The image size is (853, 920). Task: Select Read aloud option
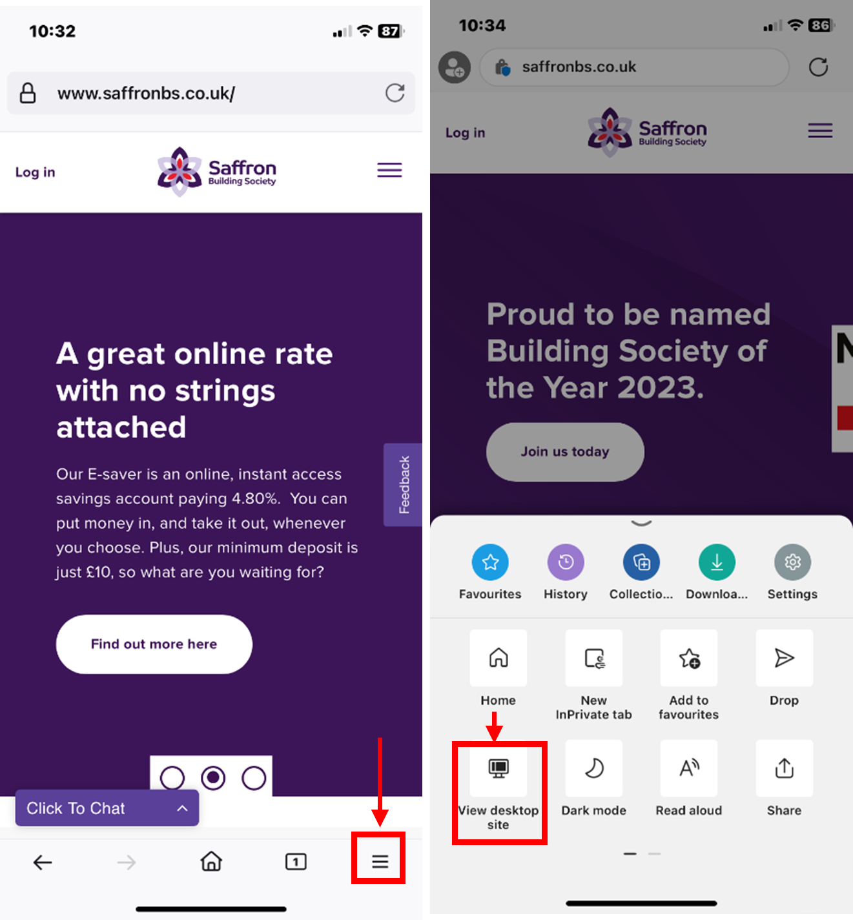click(689, 768)
